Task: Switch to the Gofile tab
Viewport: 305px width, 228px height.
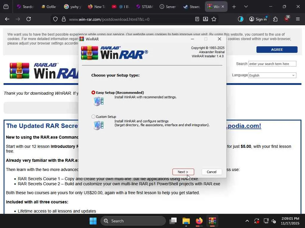Action: click(49, 7)
